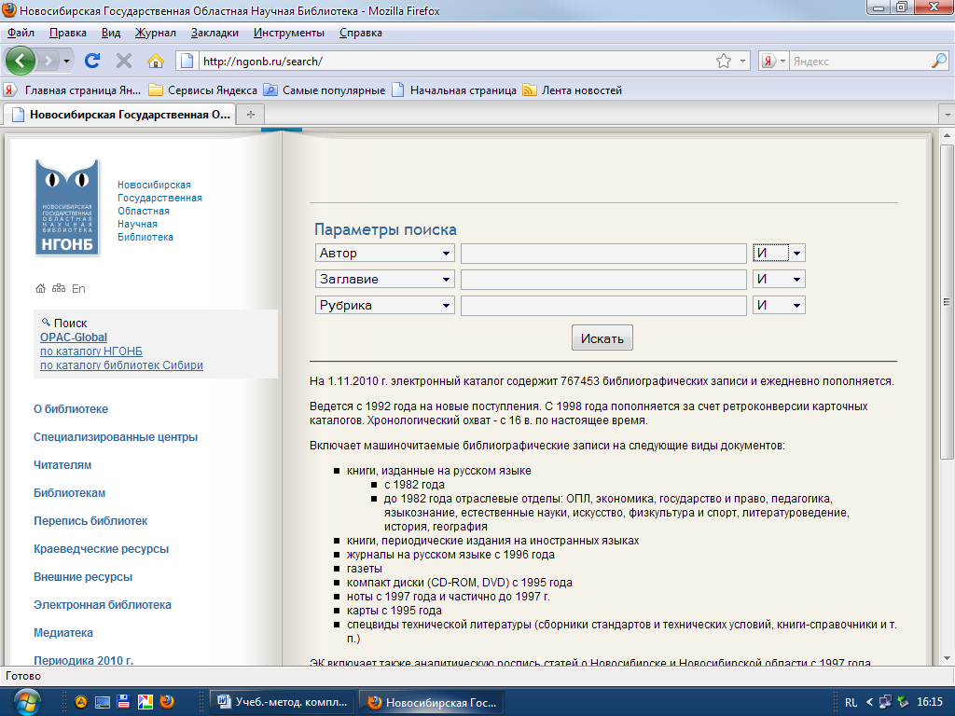Click the Автор search text field
The width and height of the screenshot is (955, 716).
click(x=603, y=254)
